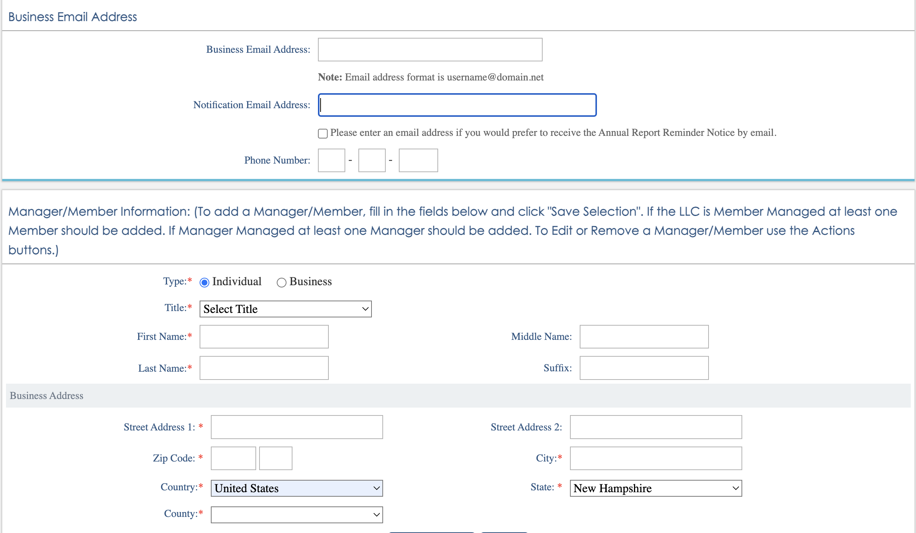Image resolution: width=916 pixels, height=533 pixels.
Task: Click the 'Individual' radio label text
Action: [237, 281]
